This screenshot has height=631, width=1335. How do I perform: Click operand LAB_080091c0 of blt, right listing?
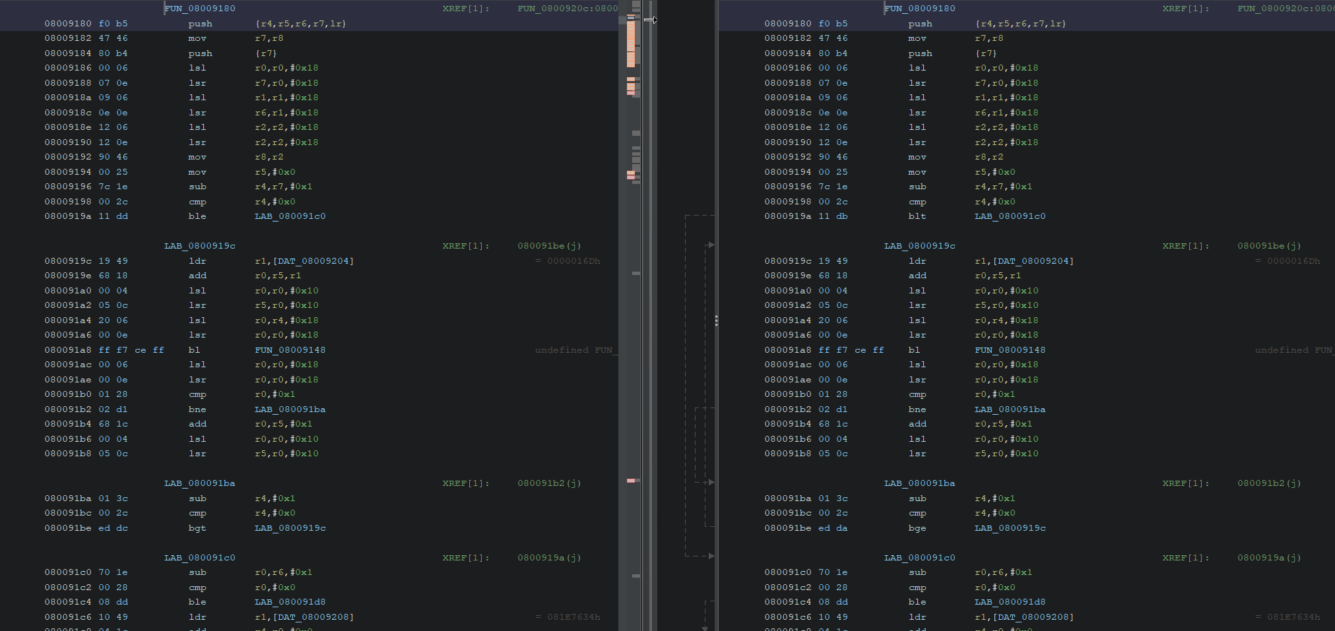tap(1010, 216)
